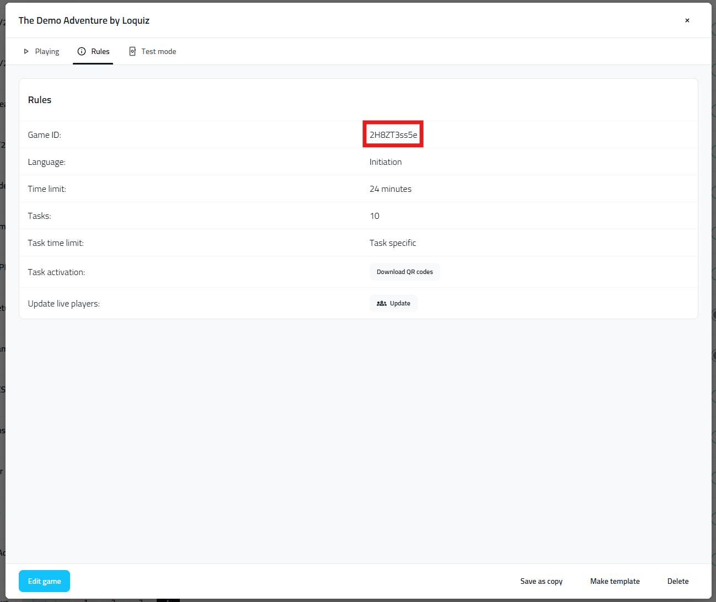Click the Task specific value text

(x=392, y=243)
